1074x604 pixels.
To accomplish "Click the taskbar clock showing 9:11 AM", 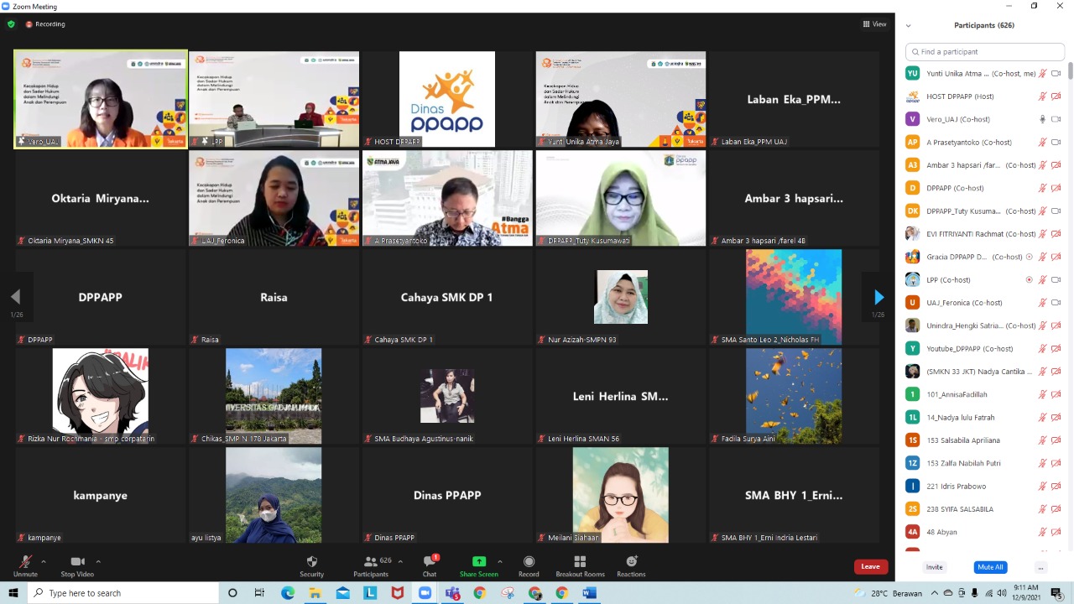I will coord(1025,593).
